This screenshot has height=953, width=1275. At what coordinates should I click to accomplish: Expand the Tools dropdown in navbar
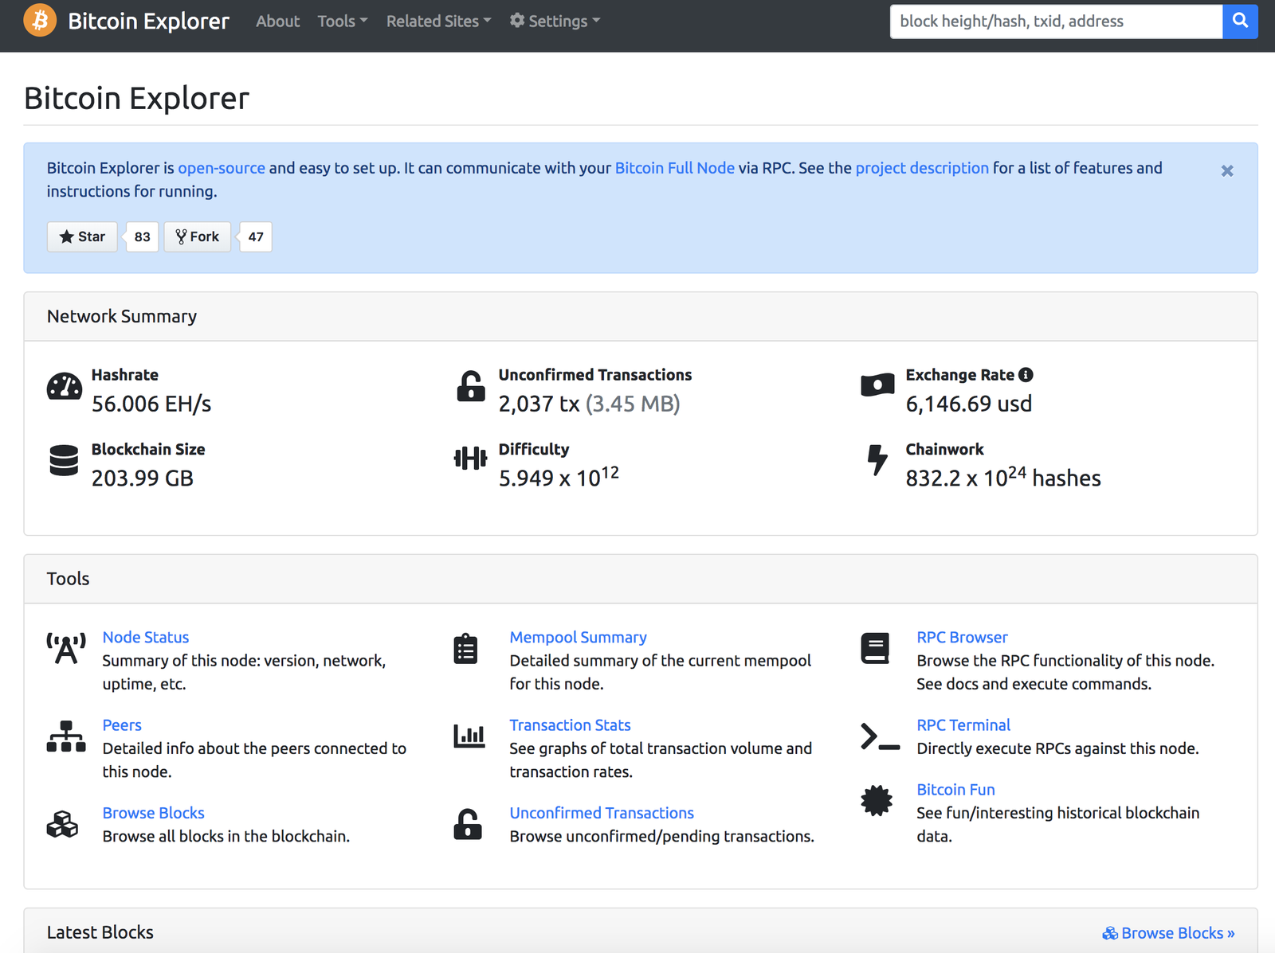point(343,21)
